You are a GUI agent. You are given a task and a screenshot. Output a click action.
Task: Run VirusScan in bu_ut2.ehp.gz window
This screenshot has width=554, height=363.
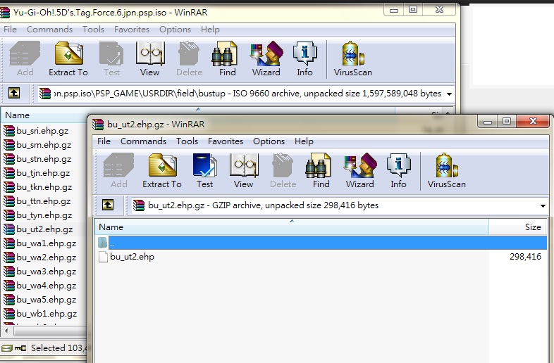coord(446,171)
